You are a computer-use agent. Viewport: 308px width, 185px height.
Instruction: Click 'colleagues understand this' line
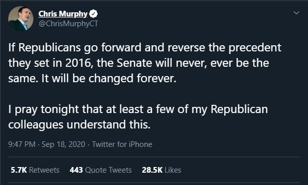(79, 124)
